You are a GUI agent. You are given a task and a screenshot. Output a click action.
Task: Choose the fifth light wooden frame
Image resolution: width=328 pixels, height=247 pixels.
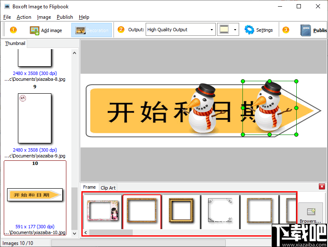click(x=260, y=210)
